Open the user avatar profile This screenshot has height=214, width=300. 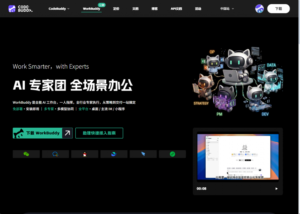(x=260, y=8)
